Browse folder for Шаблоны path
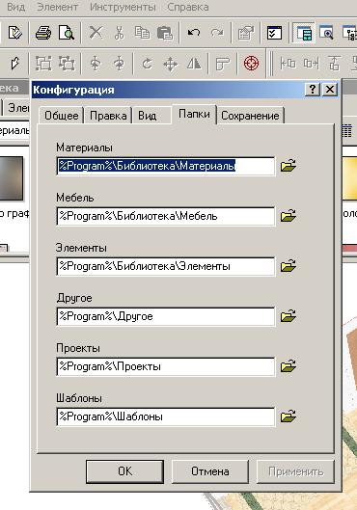The height and width of the screenshot is (510, 357). click(288, 416)
